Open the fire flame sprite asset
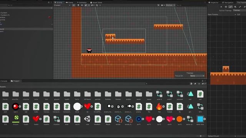The height and width of the screenshot is (138, 246). coord(159,107)
